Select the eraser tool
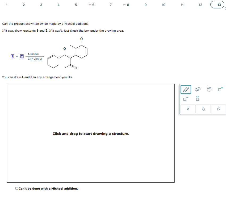The image size is (226, 201). tap(197, 89)
